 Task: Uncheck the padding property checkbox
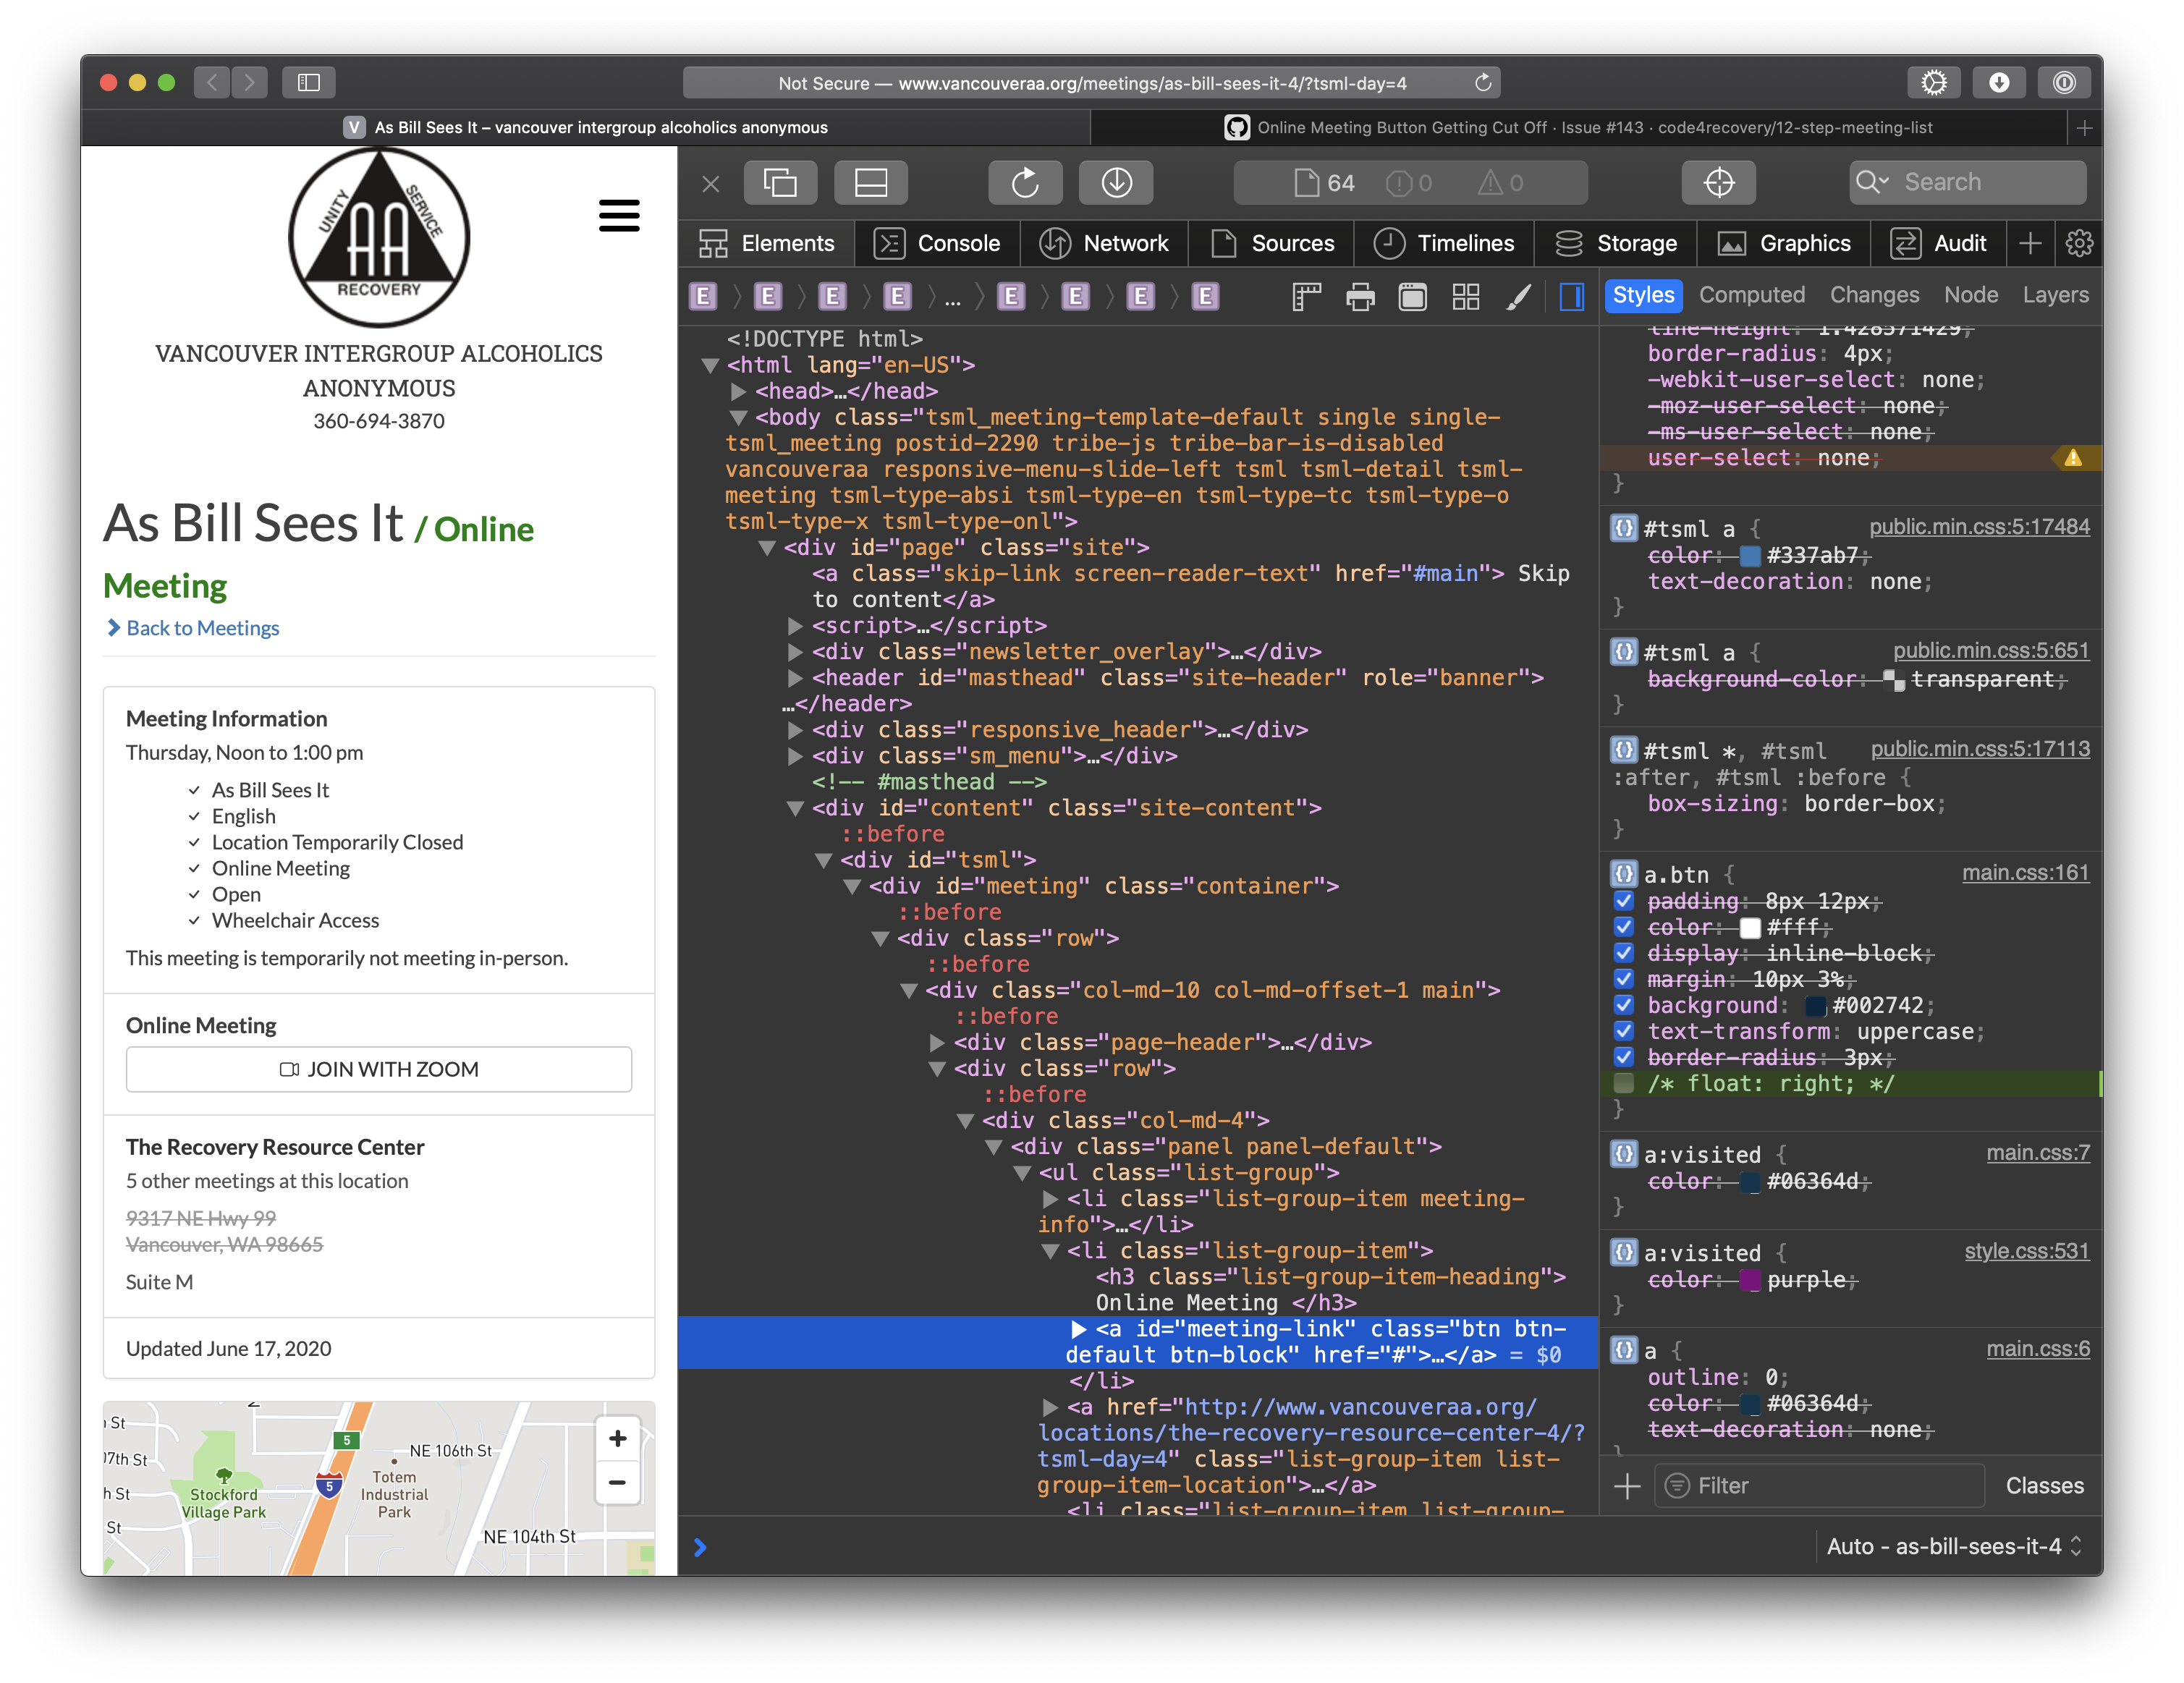point(1624,901)
